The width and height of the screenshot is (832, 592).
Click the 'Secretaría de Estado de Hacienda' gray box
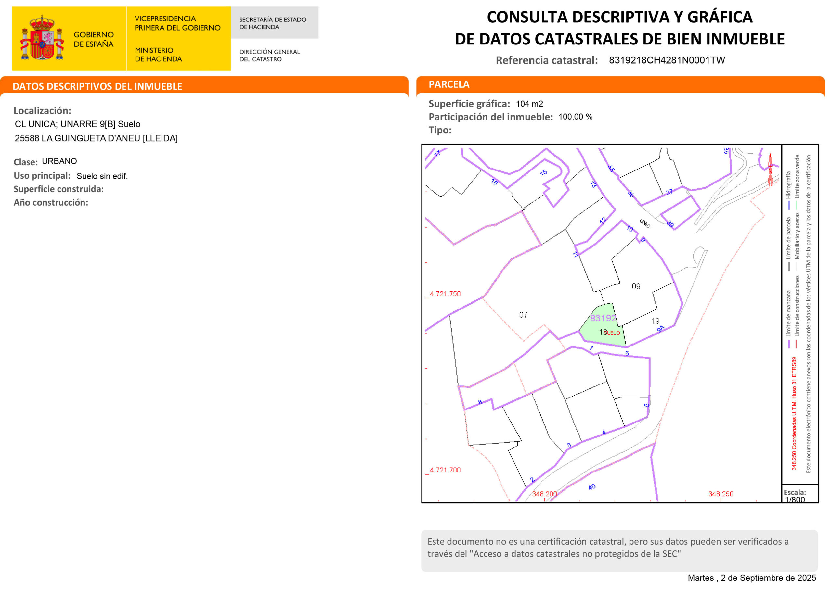tap(274, 23)
